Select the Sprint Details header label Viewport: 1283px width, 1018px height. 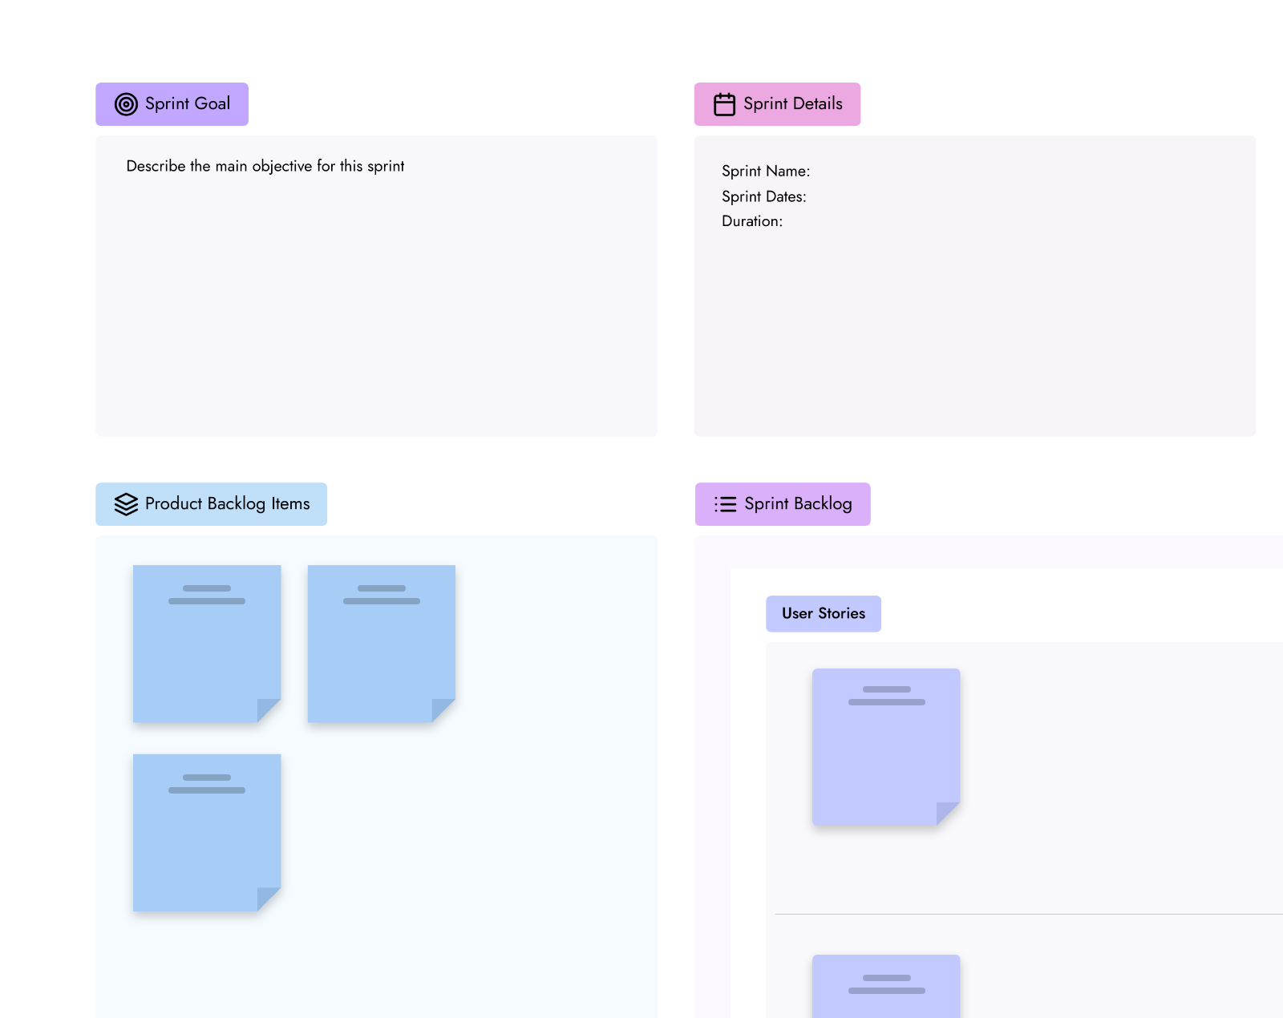793,104
